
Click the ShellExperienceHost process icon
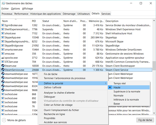click(3, 29)
